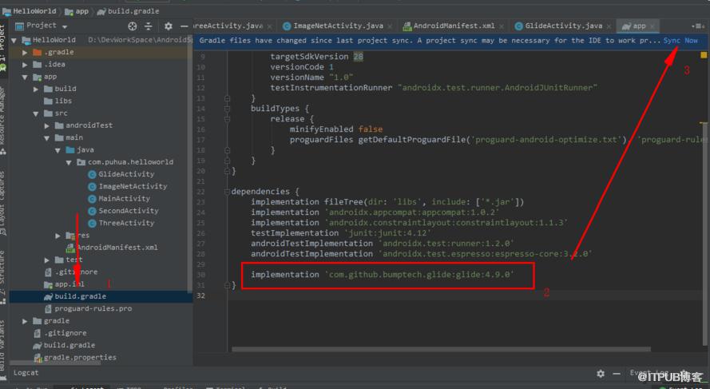710x389 pixels.
Task: Open the Structure side tool window
Action: (4, 276)
